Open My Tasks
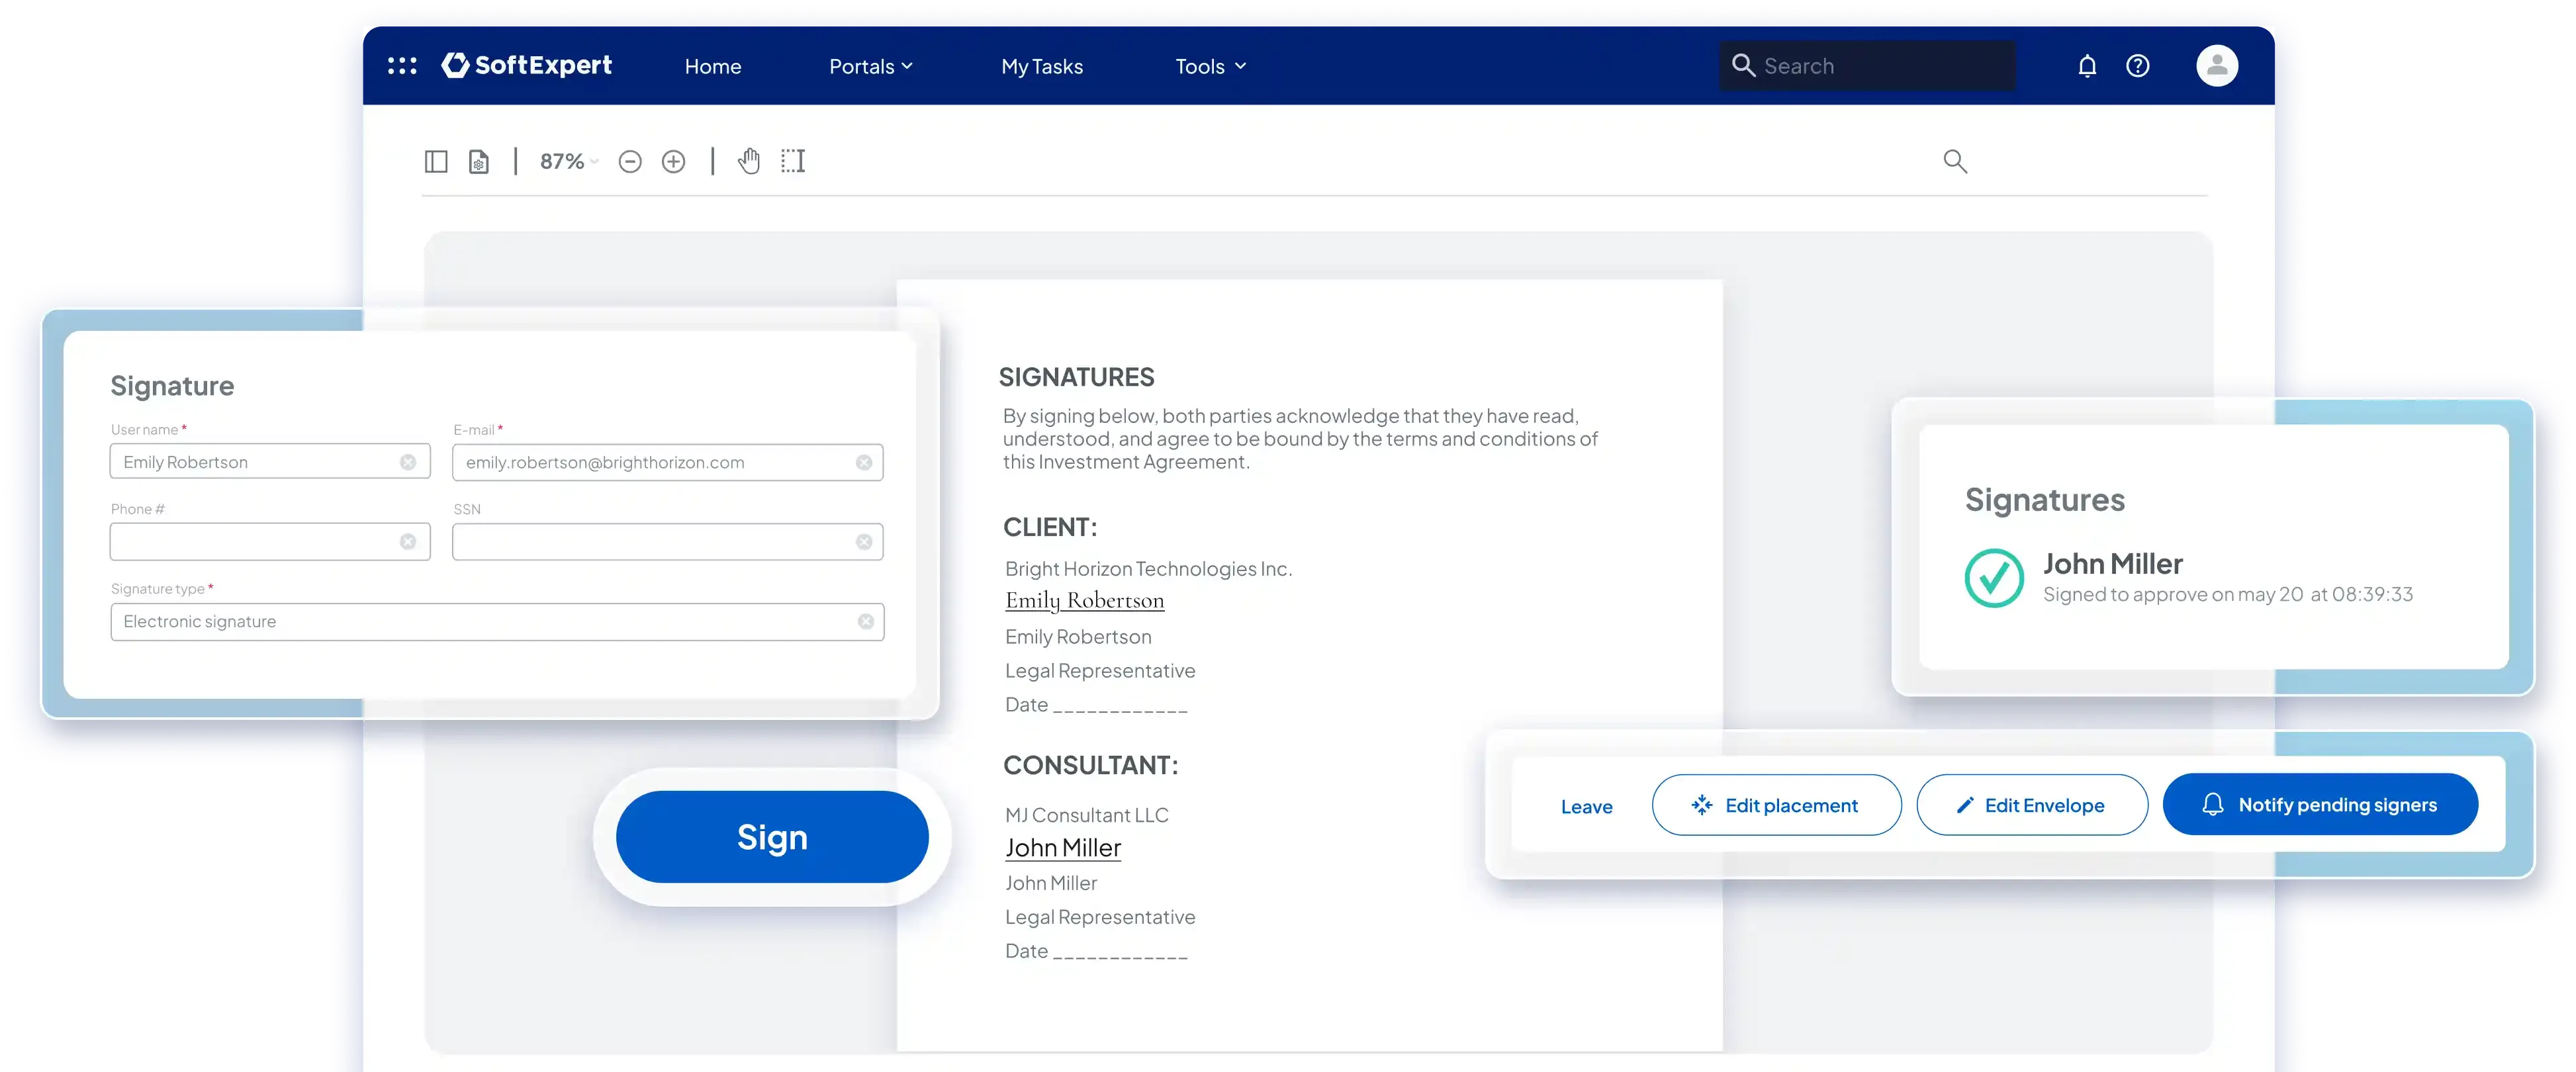This screenshot has height=1072, width=2576. tap(1042, 66)
